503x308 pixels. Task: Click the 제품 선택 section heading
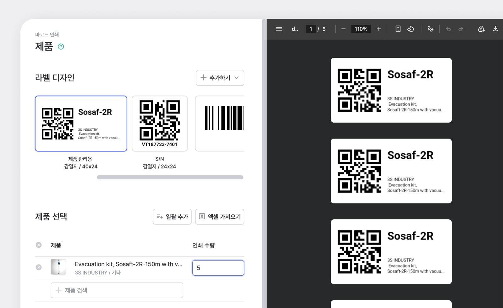click(x=51, y=217)
